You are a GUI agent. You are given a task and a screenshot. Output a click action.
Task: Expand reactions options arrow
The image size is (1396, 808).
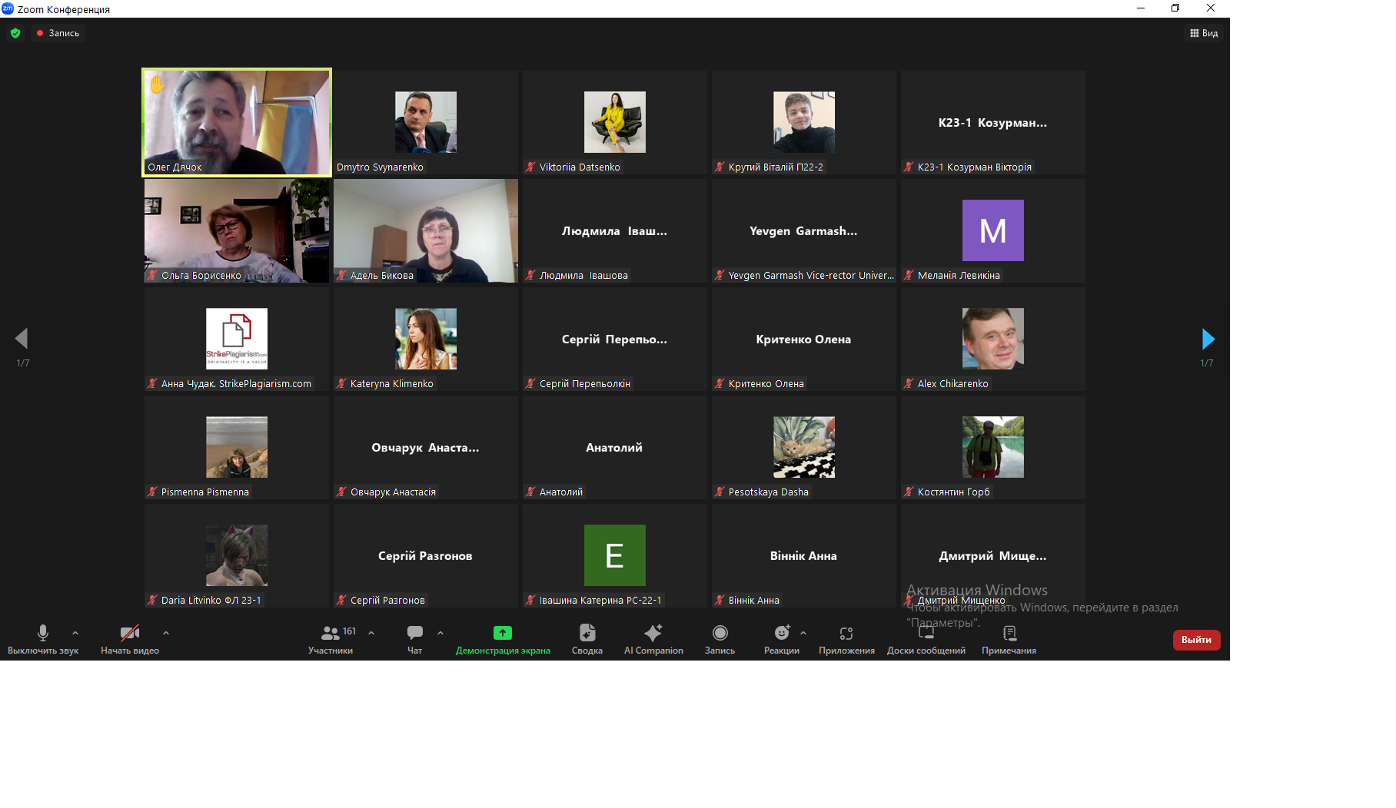(x=803, y=633)
